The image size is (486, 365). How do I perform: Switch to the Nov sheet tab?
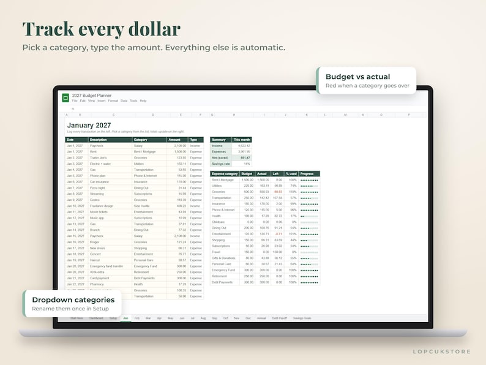click(x=237, y=318)
